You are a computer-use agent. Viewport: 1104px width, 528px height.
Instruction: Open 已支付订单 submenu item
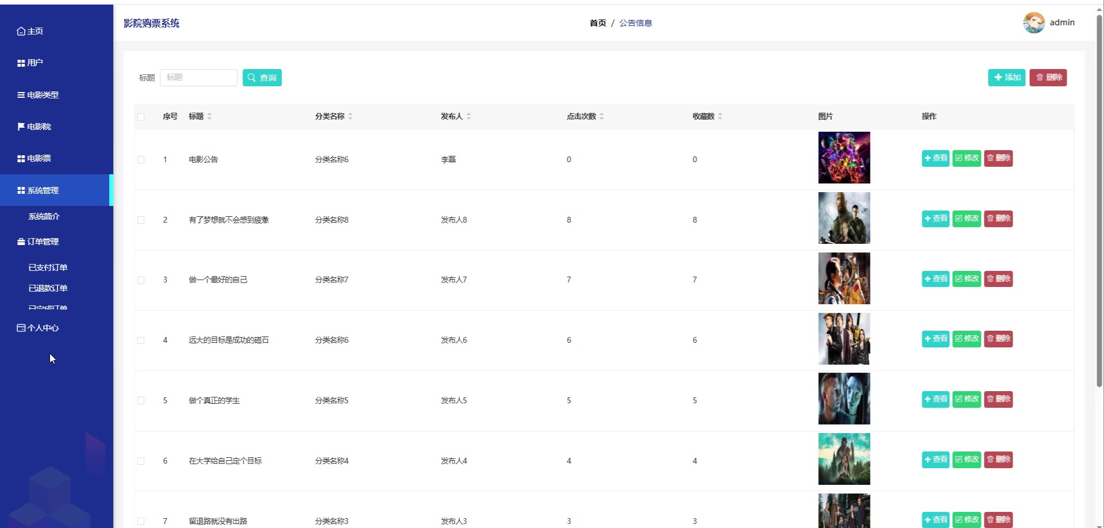[x=48, y=267]
